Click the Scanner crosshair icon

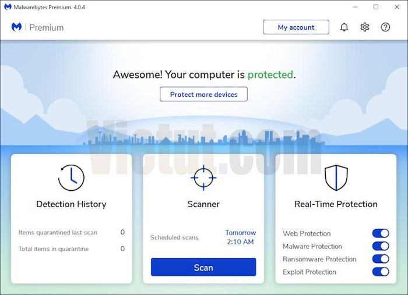click(203, 177)
